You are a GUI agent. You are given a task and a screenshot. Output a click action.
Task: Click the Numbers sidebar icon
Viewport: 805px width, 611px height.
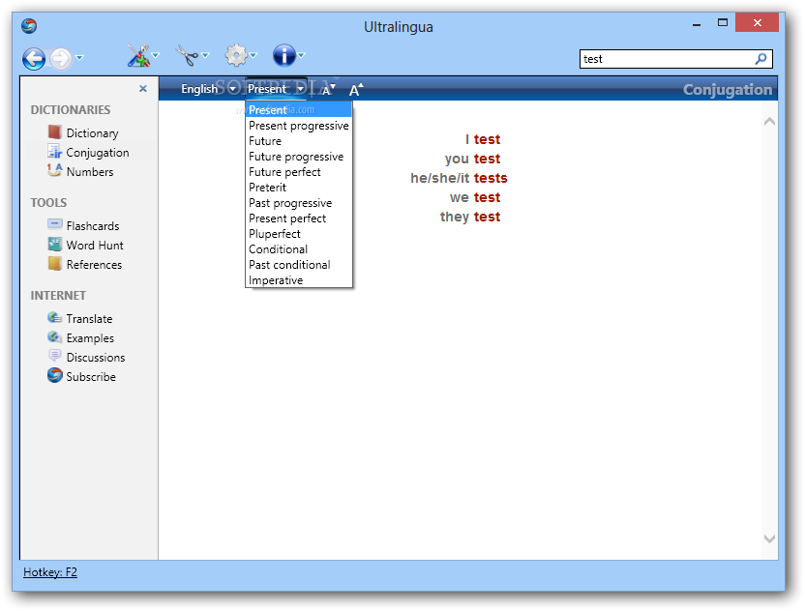[x=54, y=170]
